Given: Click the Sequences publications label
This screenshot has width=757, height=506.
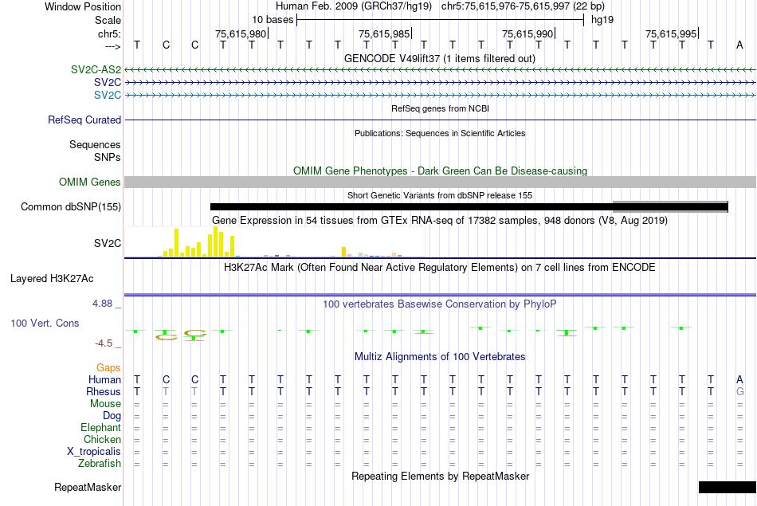Looking at the screenshot, I should coord(95,144).
